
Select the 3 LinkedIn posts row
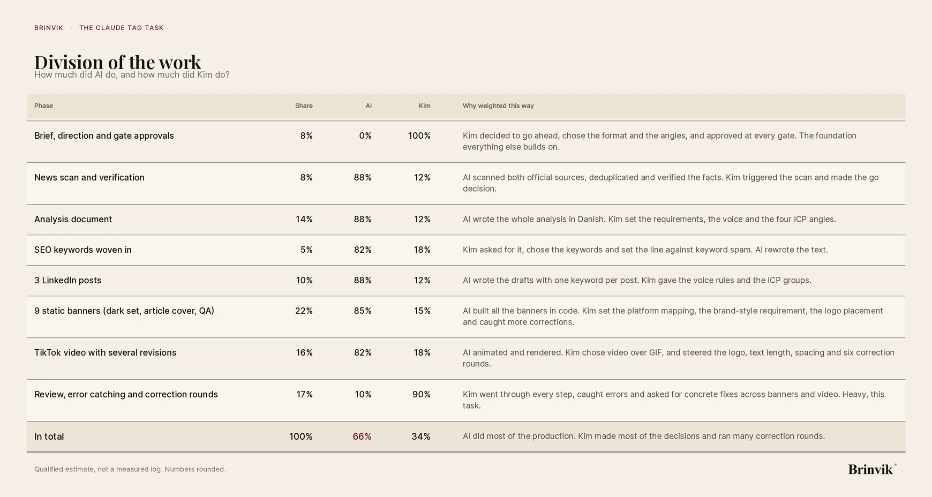pos(466,281)
